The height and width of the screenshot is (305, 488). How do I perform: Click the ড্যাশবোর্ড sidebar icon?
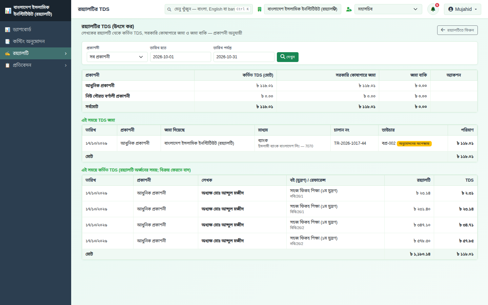click(7, 30)
